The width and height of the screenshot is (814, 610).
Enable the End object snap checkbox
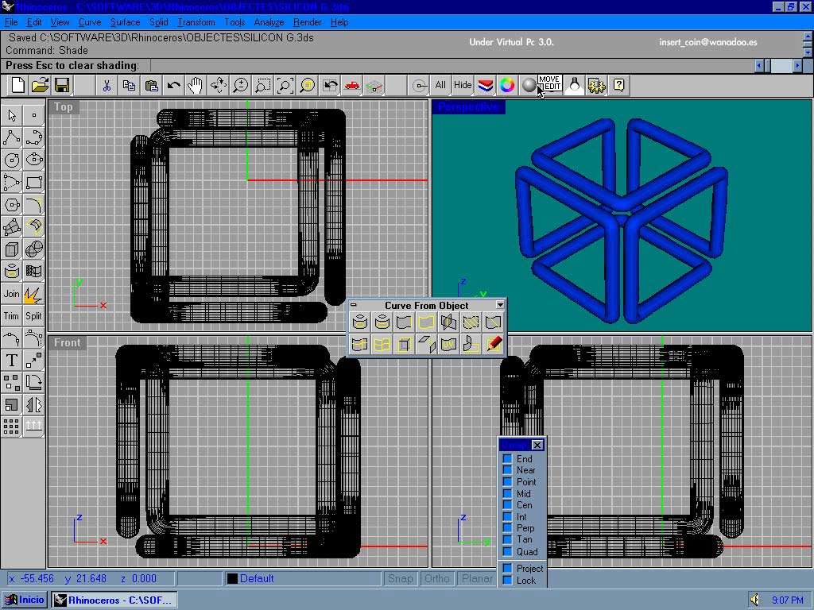click(507, 459)
